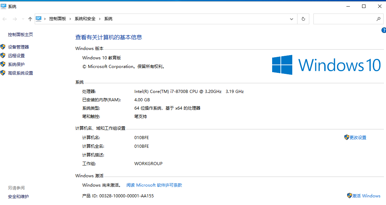Click the computer icon in the address bar

tap(39, 19)
